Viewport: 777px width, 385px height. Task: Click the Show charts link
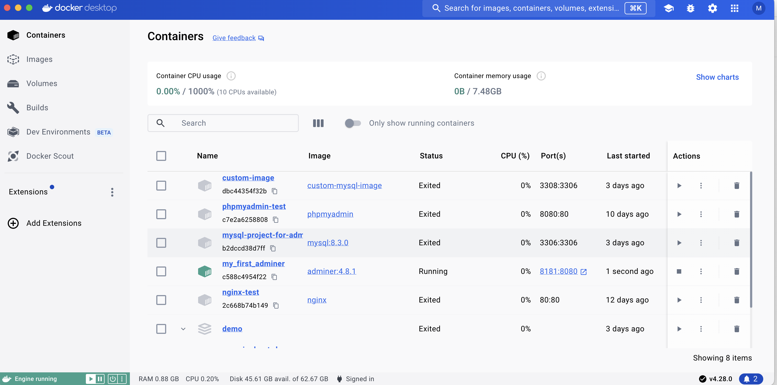pos(717,77)
